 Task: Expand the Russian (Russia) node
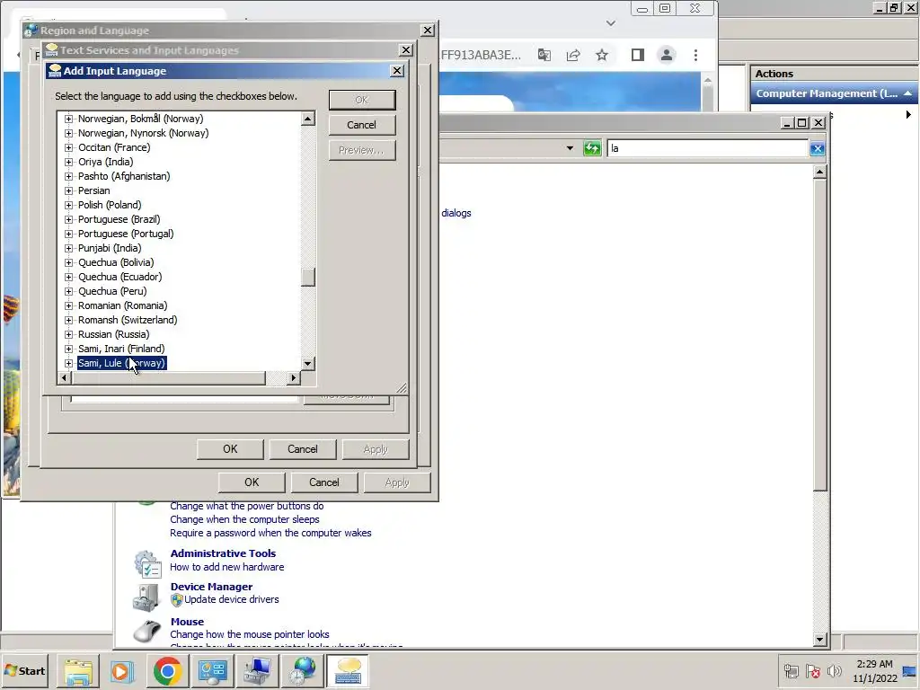[x=68, y=334]
